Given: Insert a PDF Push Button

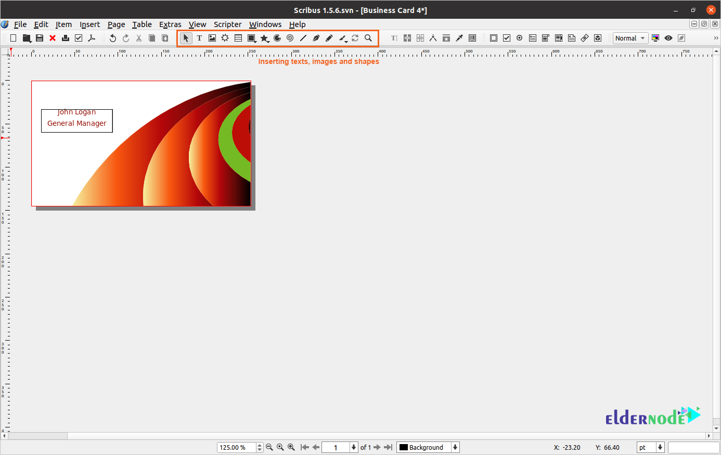Looking at the screenshot, I should point(494,38).
